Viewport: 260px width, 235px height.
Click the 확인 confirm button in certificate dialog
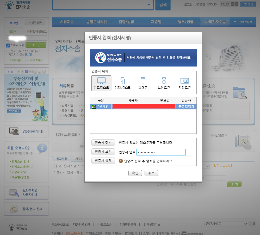[135, 173]
